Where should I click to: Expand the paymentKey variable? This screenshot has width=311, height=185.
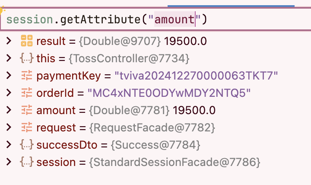pos(9,76)
